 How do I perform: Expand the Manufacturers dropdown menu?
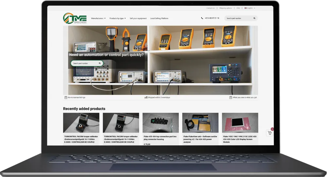click(98, 18)
